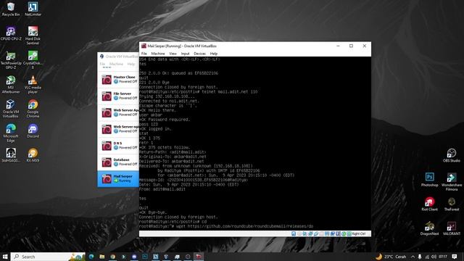Click inside the Mail Server terminal display
This screenshot has height=261, width=464.
click(x=255, y=144)
